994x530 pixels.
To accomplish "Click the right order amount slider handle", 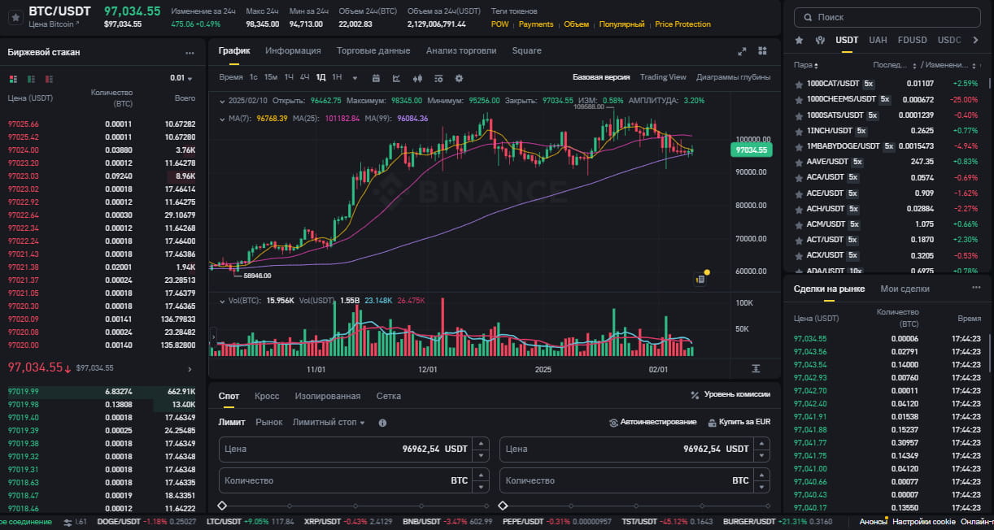I will pyautogui.click(x=504, y=506).
